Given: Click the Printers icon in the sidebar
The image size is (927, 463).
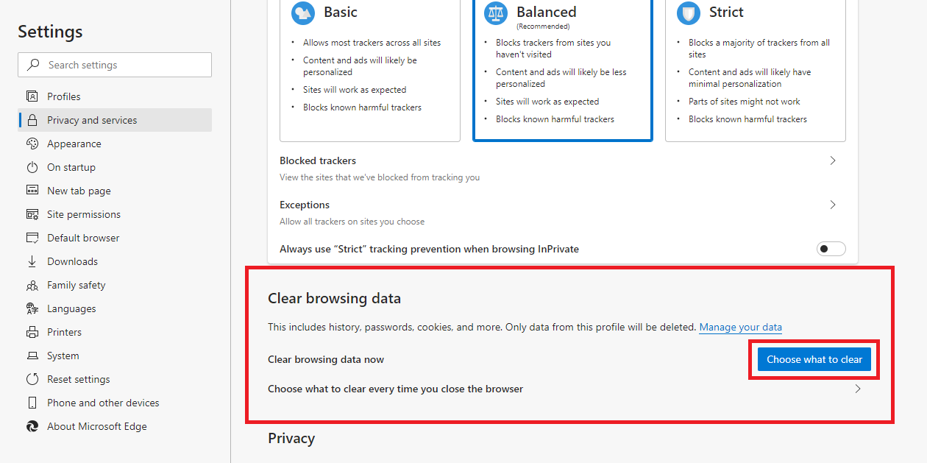Looking at the screenshot, I should point(32,332).
